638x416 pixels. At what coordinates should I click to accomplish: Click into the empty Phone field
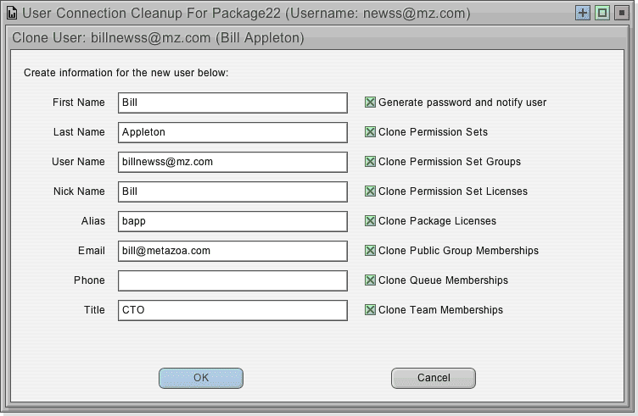232,280
